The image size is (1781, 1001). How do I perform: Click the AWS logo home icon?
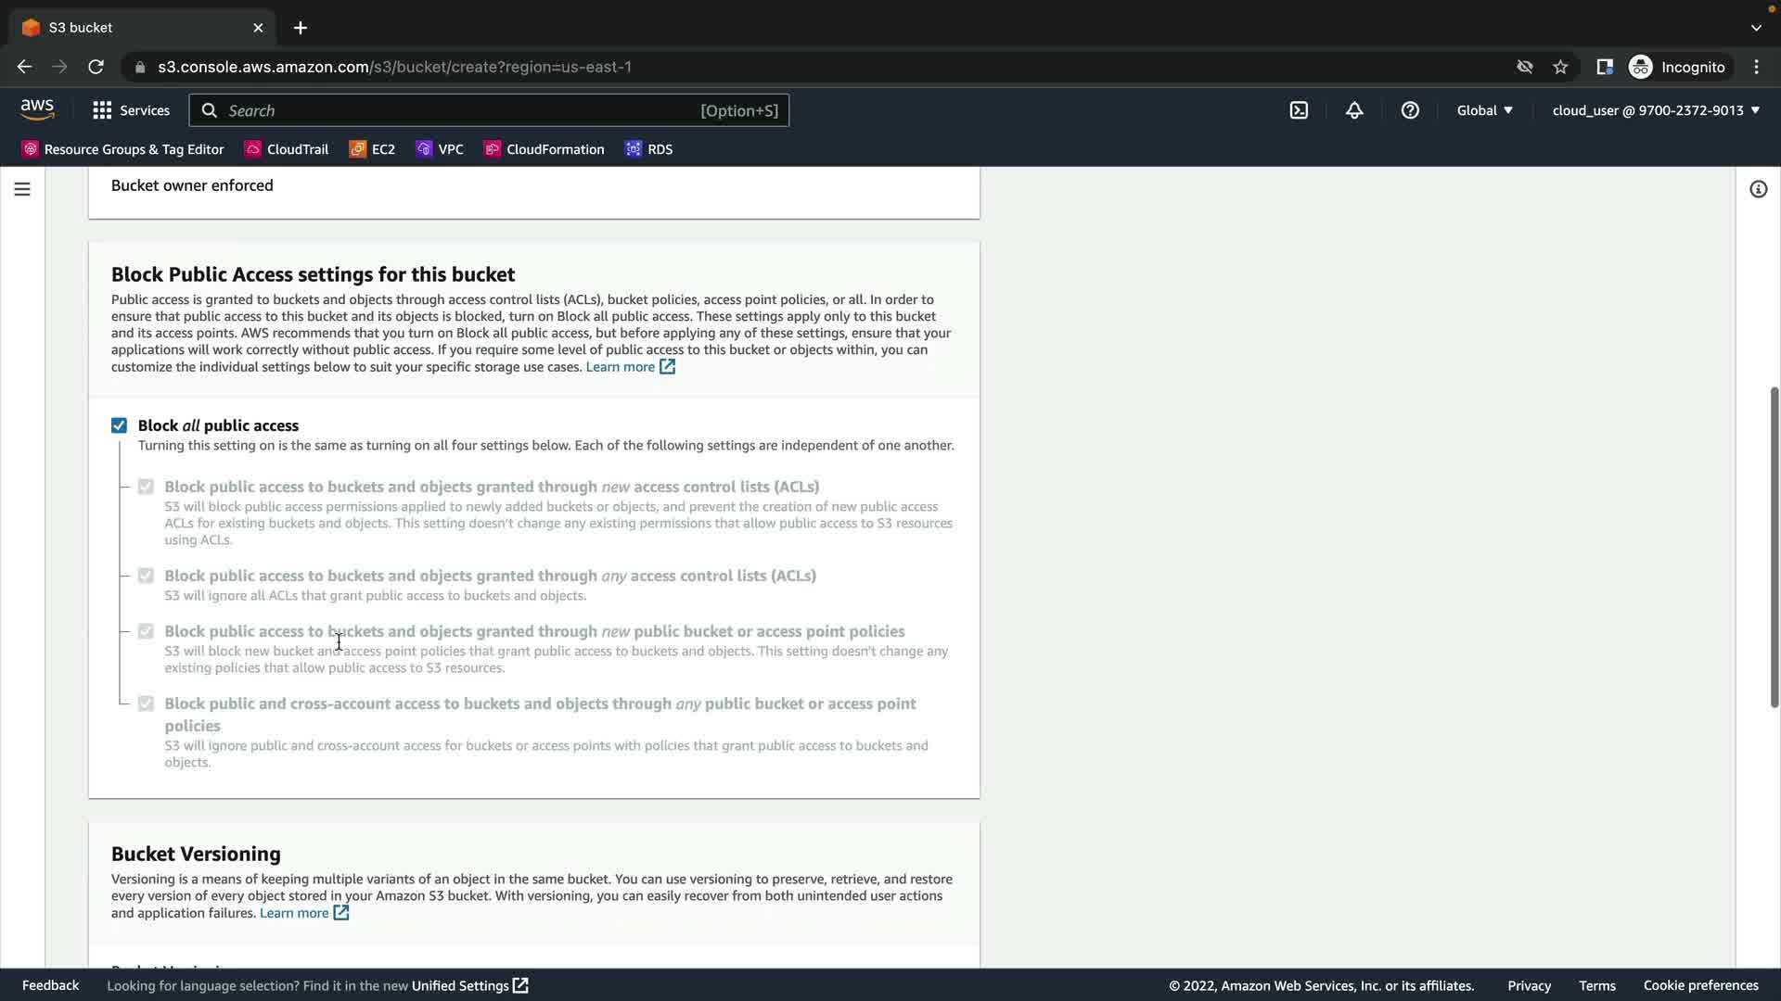(x=37, y=109)
